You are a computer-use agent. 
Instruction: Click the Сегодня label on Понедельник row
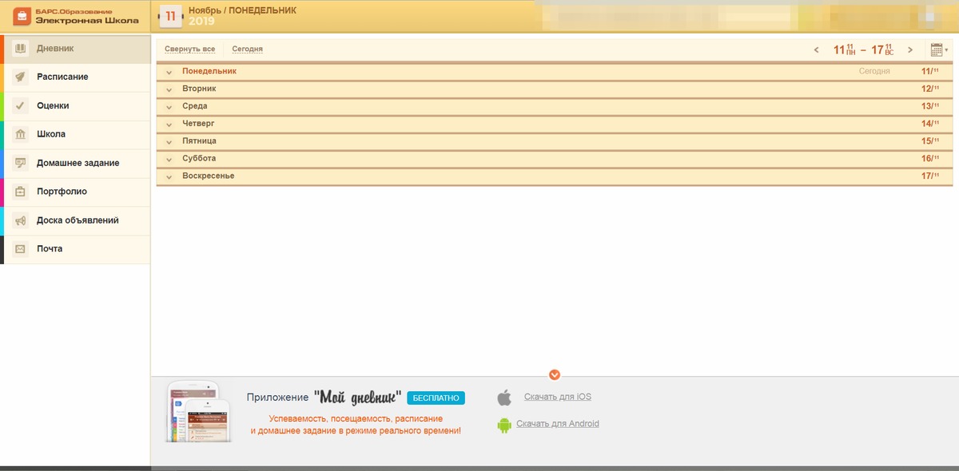click(x=874, y=71)
